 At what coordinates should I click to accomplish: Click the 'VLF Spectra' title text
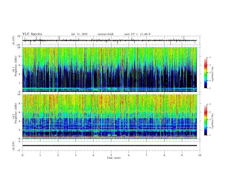(x=32, y=34)
